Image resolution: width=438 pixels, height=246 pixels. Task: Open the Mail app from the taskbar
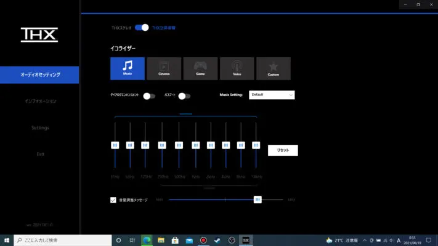pos(189,240)
